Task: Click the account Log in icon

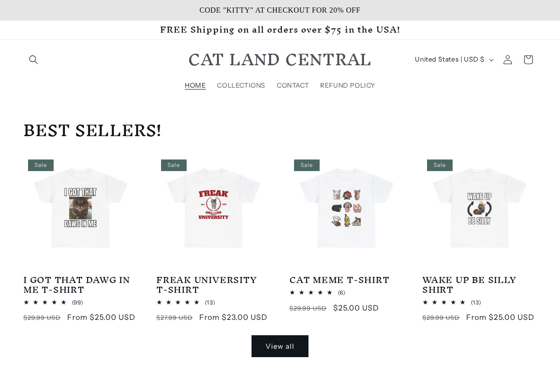Action: 507,60
